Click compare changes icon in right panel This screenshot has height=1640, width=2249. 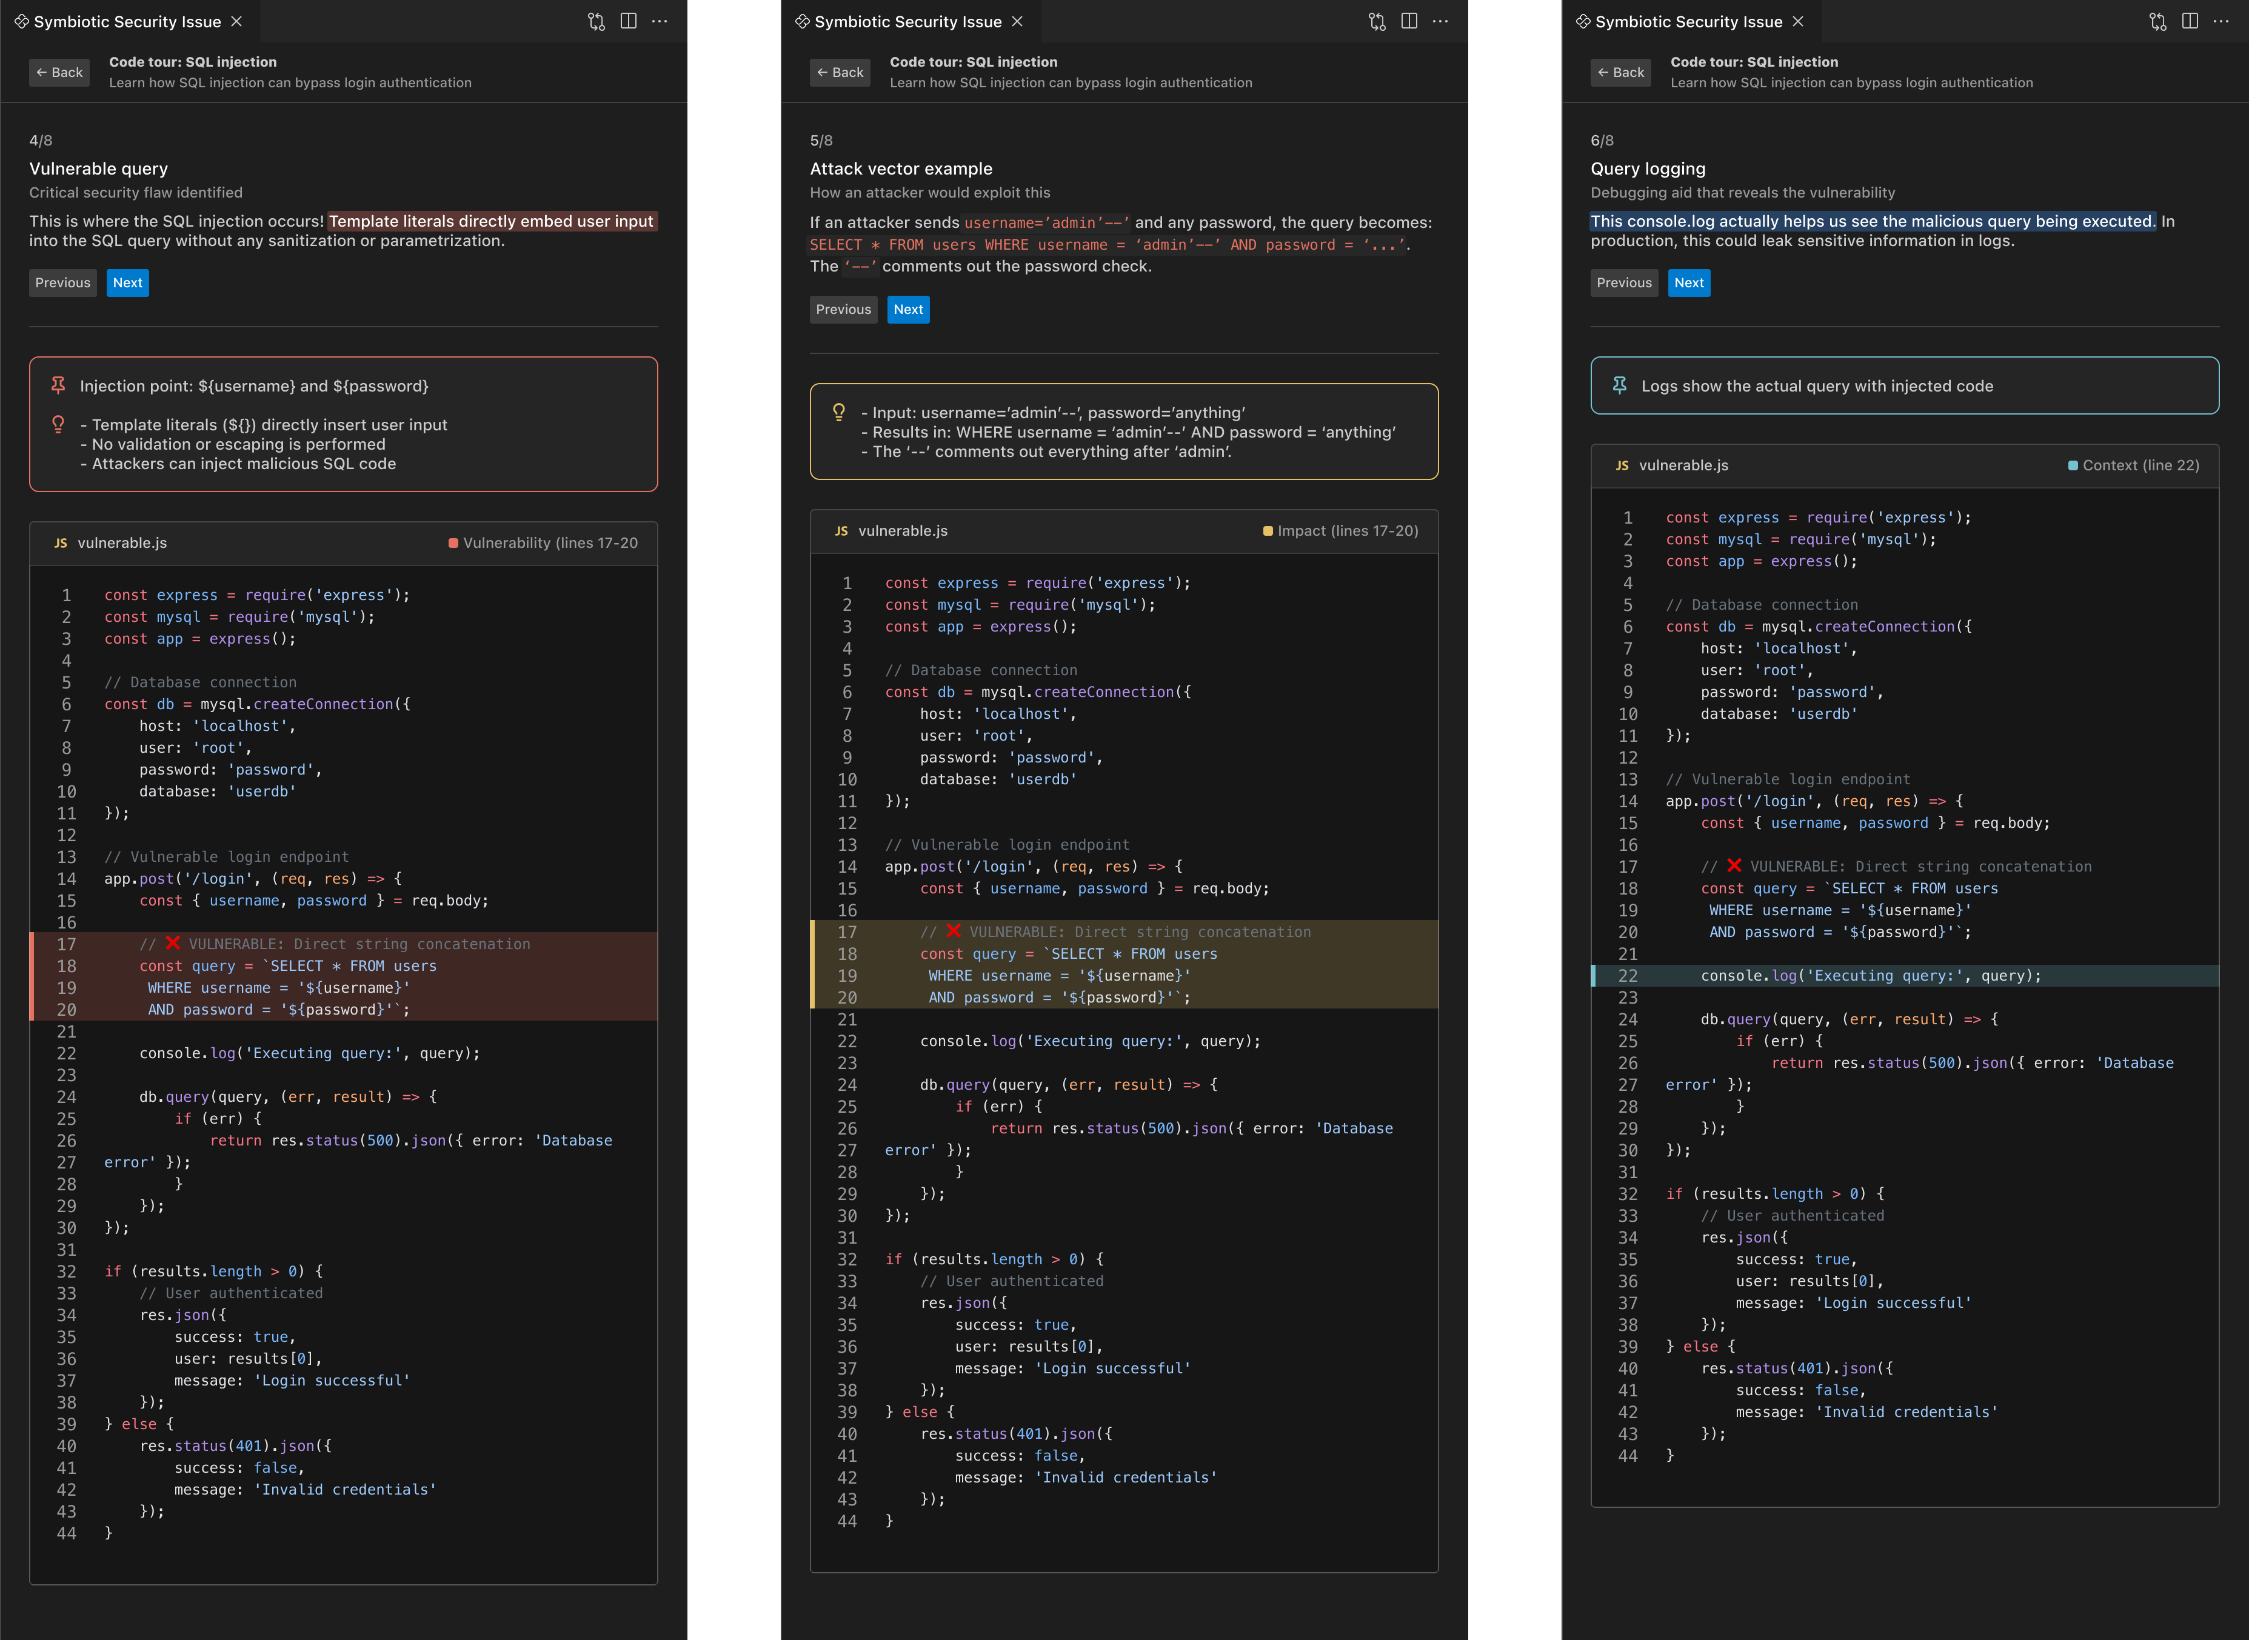click(x=2157, y=22)
